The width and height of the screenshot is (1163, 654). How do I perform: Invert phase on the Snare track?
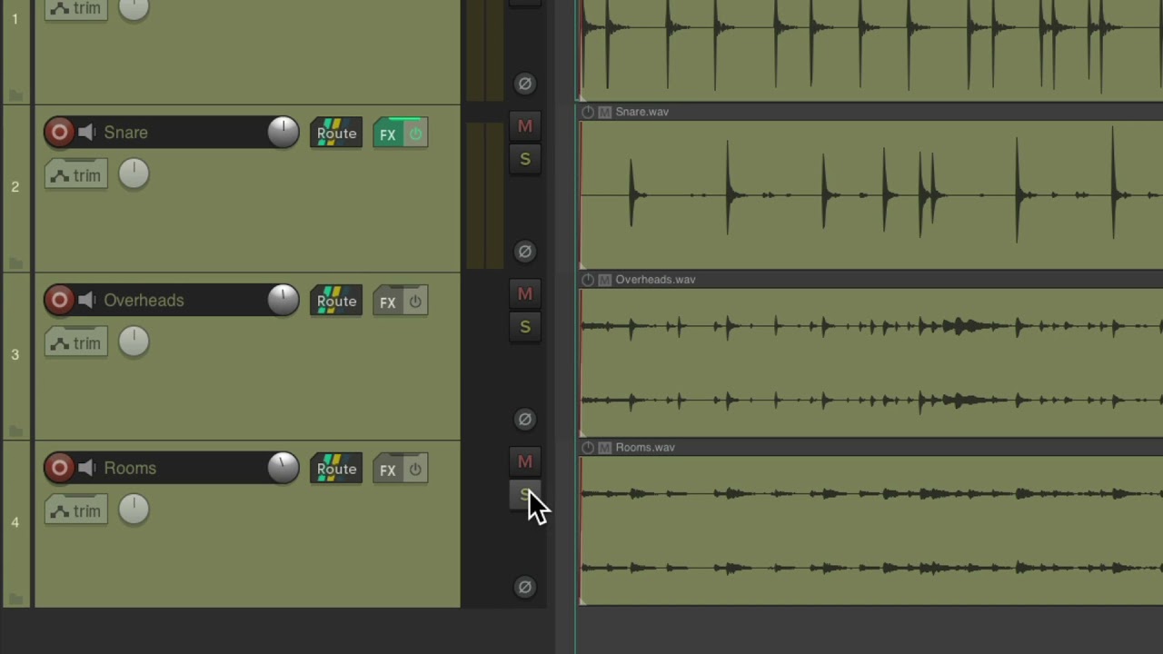pos(524,252)
